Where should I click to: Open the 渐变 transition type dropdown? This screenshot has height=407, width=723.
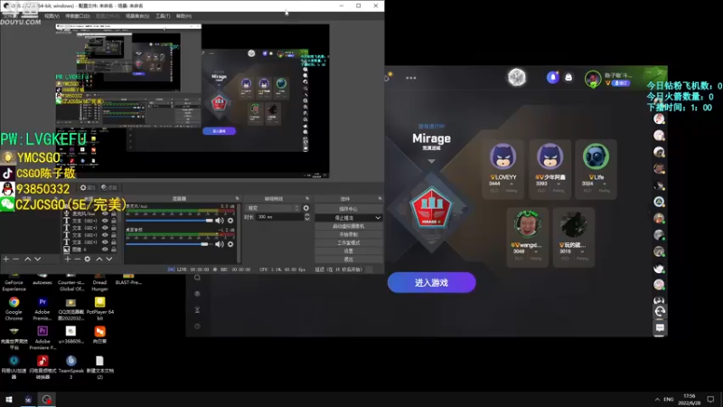[273, 208]
